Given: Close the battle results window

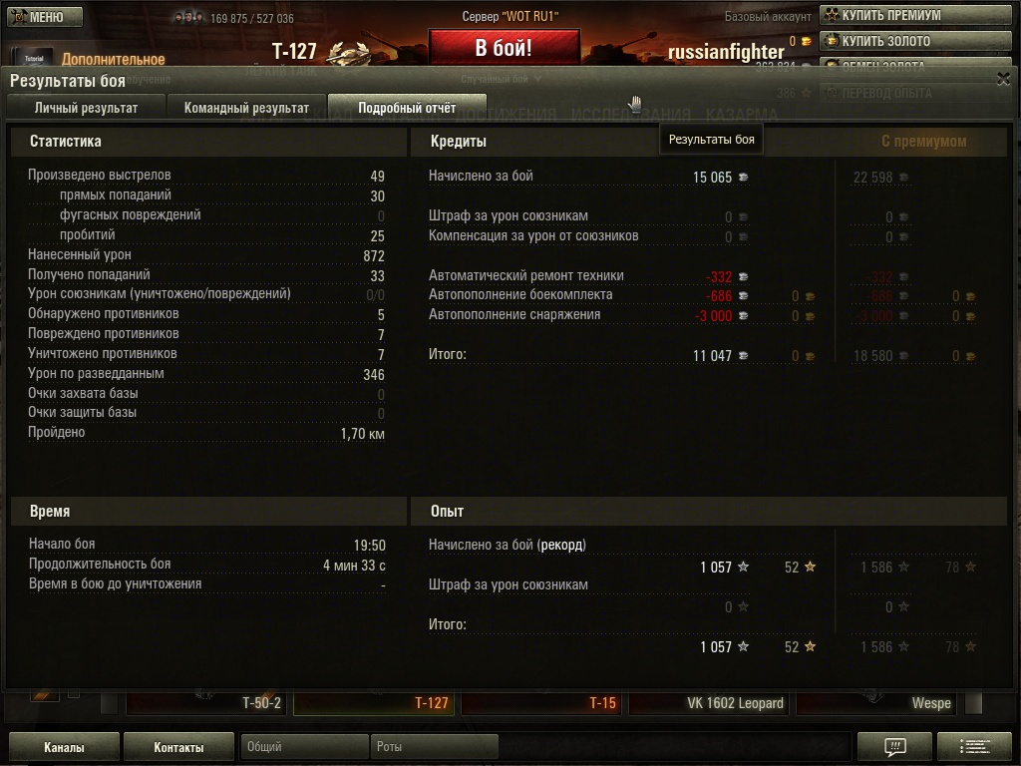Looking at the screenshot, I should [x=1003, y=79].
